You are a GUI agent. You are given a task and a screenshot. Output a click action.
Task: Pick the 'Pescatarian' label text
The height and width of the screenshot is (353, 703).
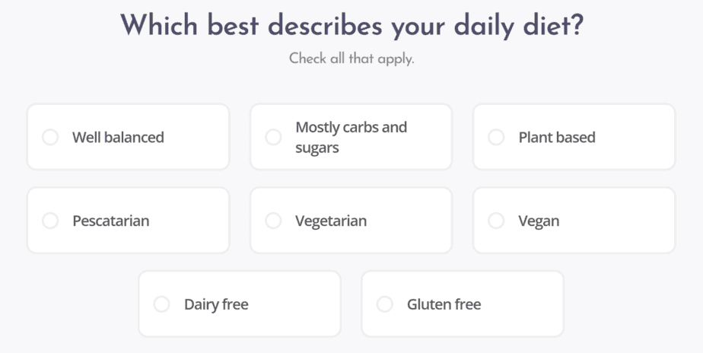[x=111, y=221]
